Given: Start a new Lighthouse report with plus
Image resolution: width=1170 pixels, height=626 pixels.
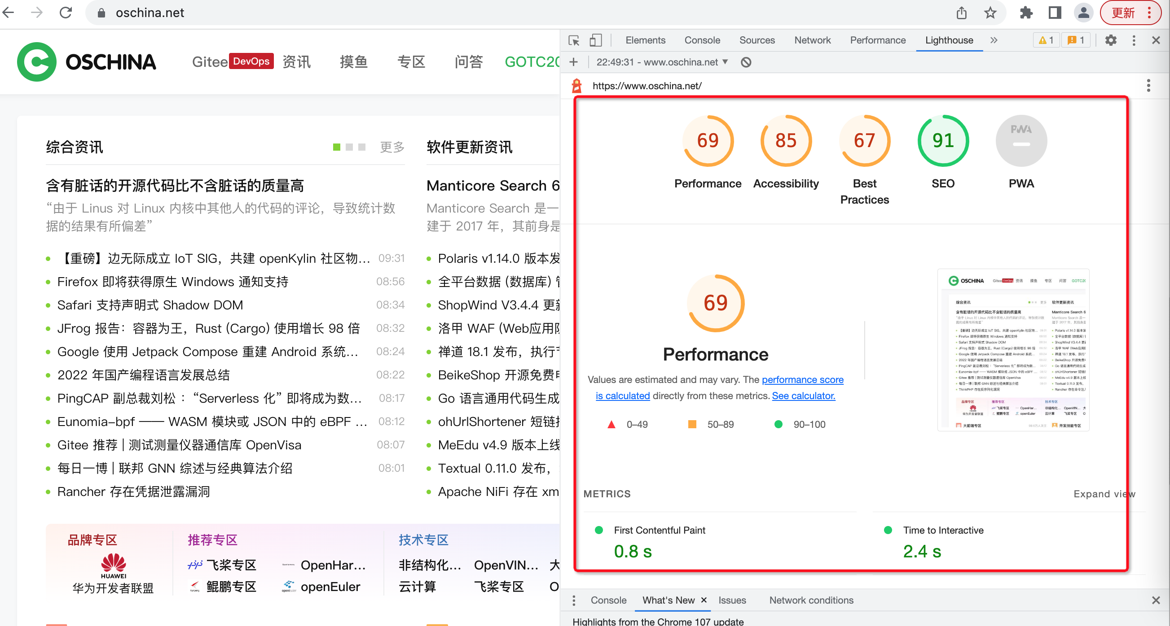Looking at the screenshot, I should (574, 62).
